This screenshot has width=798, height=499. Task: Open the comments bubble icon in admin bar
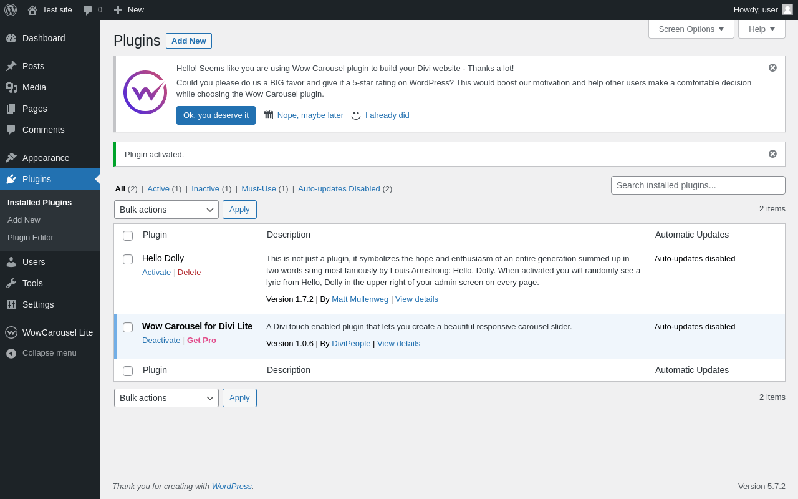pyautogui.click(x=88, y=10)
